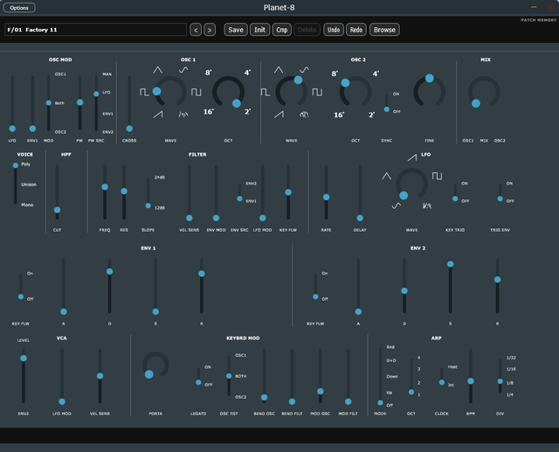Click the VCA LEVEL slider handle

pyautogui.click(x=24, y=358)
